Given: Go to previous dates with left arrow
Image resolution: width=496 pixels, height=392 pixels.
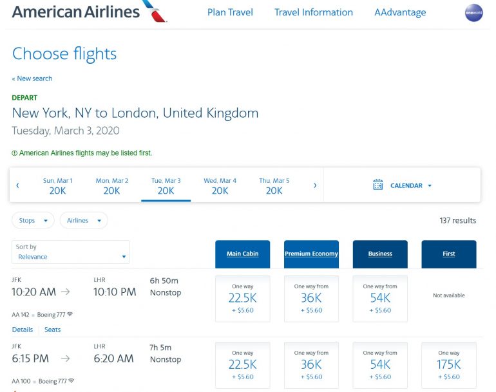Looking at the screenshot, I should [17, 185].
